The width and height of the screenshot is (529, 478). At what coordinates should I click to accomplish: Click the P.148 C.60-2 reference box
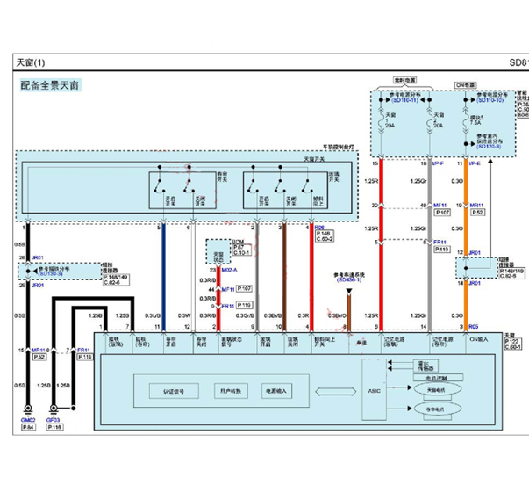pyautogui.click(x=325, y=235)
